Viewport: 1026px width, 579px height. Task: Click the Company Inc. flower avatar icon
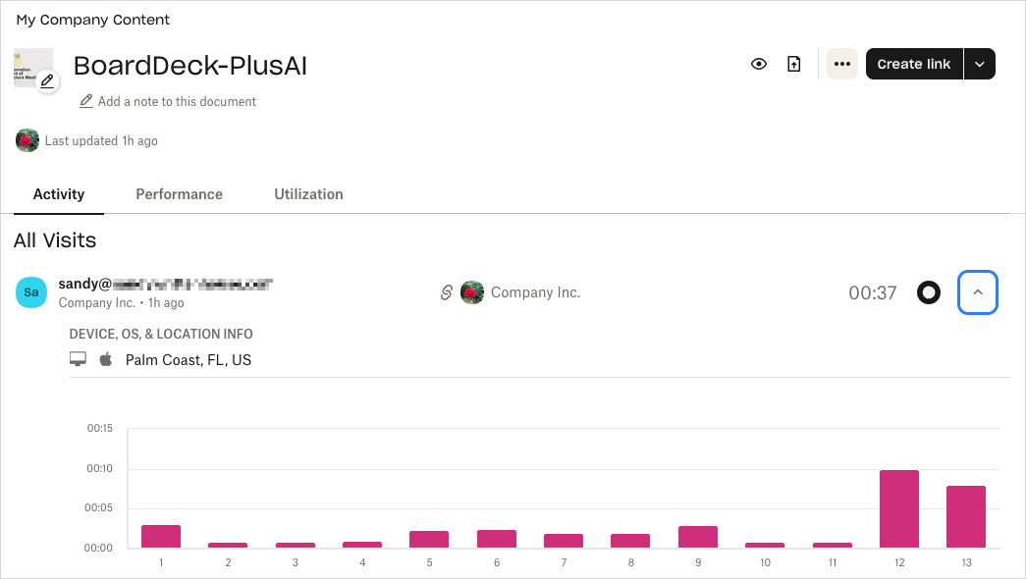tap(472, 292)
